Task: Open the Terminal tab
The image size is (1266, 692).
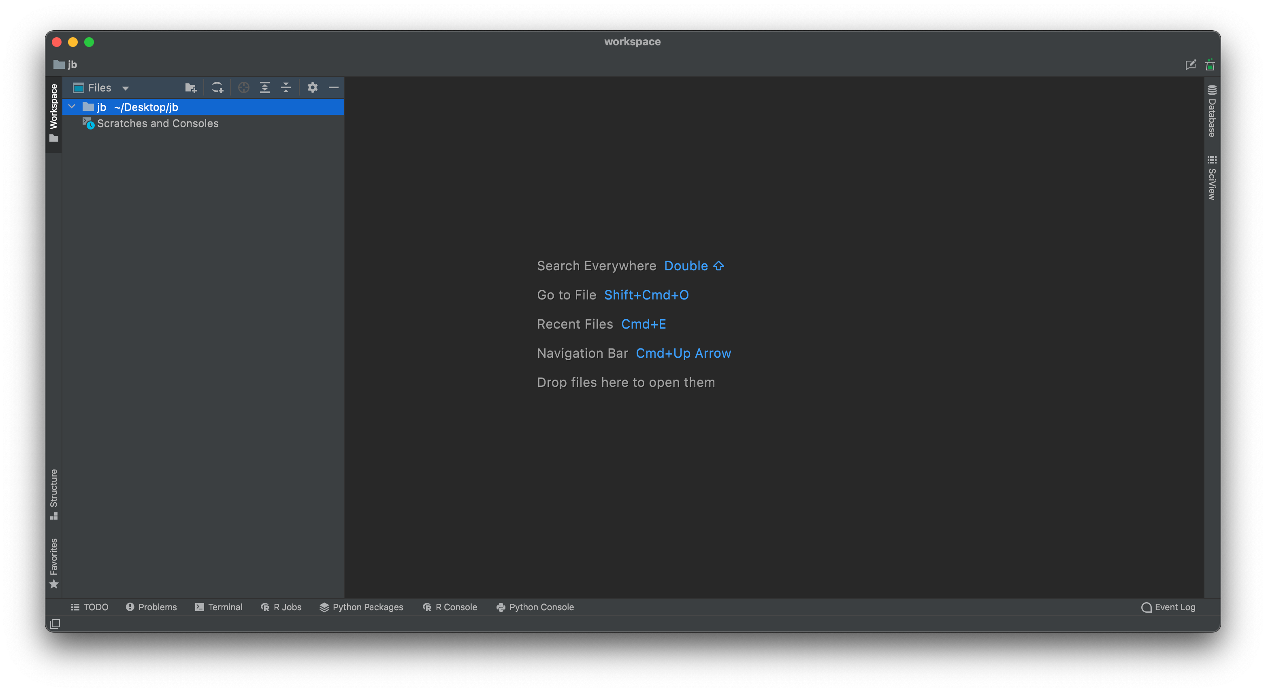Action: point(219,607)
